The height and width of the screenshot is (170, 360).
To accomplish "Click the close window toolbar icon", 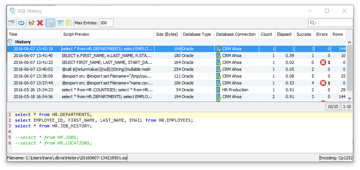I will 11,23.
